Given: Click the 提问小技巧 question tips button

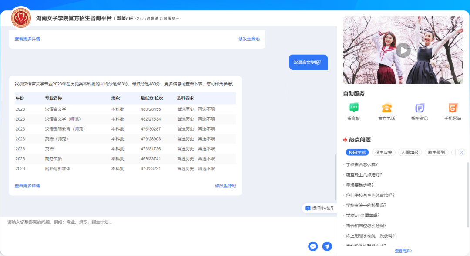Looking at the screenshot, I should click(319, 208).
